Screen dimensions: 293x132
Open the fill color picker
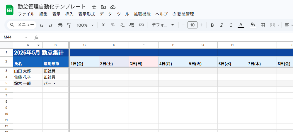pyautogui.click(x=253, y=25)
